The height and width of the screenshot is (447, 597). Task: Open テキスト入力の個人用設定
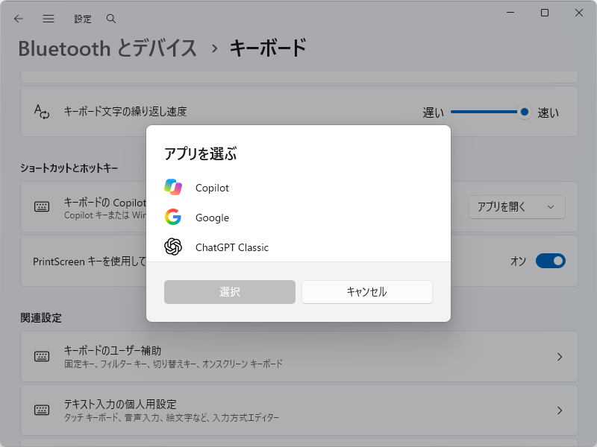[299, 410]
